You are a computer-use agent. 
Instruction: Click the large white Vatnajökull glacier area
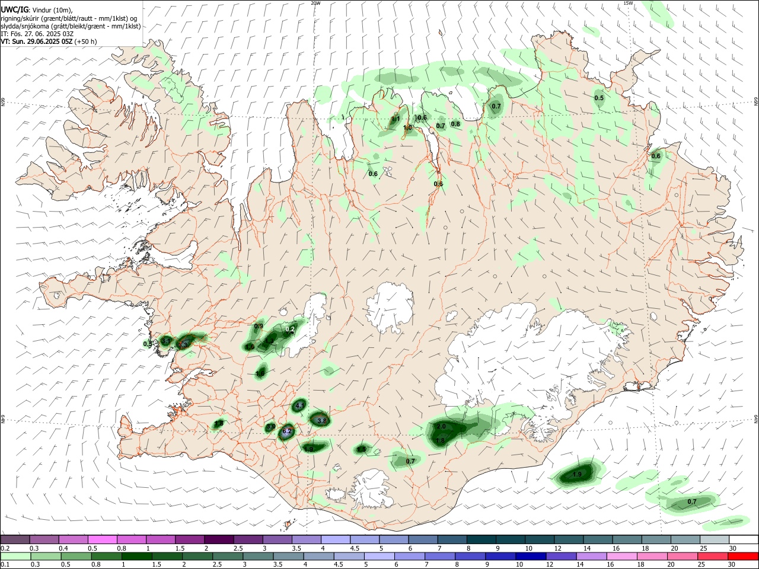(x=528, y=362)
